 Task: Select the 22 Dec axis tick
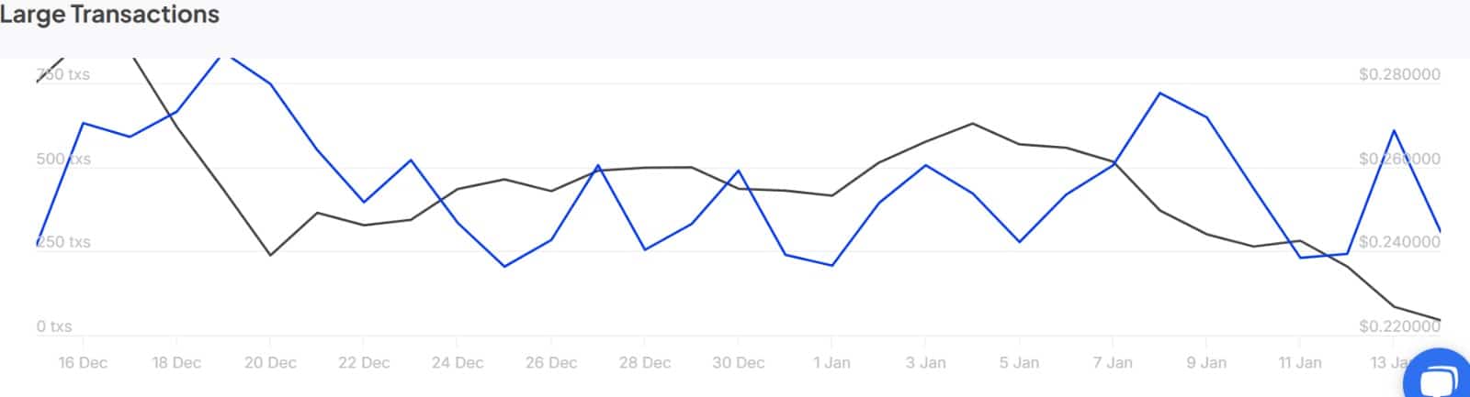pos(364,363)
